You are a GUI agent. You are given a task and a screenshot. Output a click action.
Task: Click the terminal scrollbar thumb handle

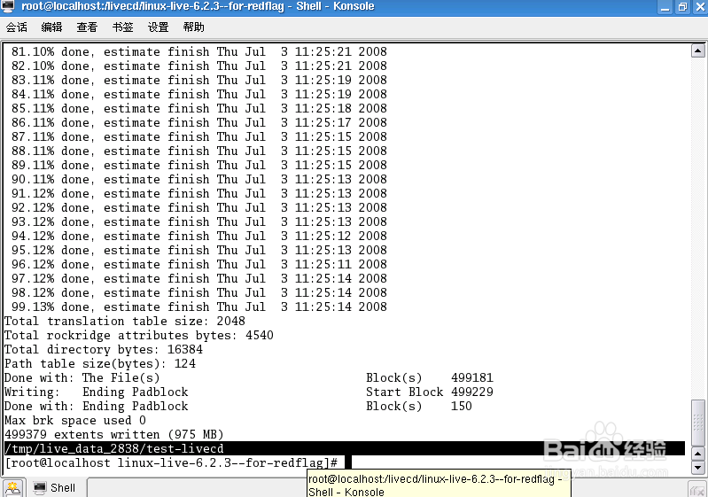698,423
